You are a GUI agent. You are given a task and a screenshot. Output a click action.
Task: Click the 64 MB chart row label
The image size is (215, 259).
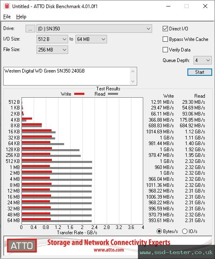tap(13, 220)
